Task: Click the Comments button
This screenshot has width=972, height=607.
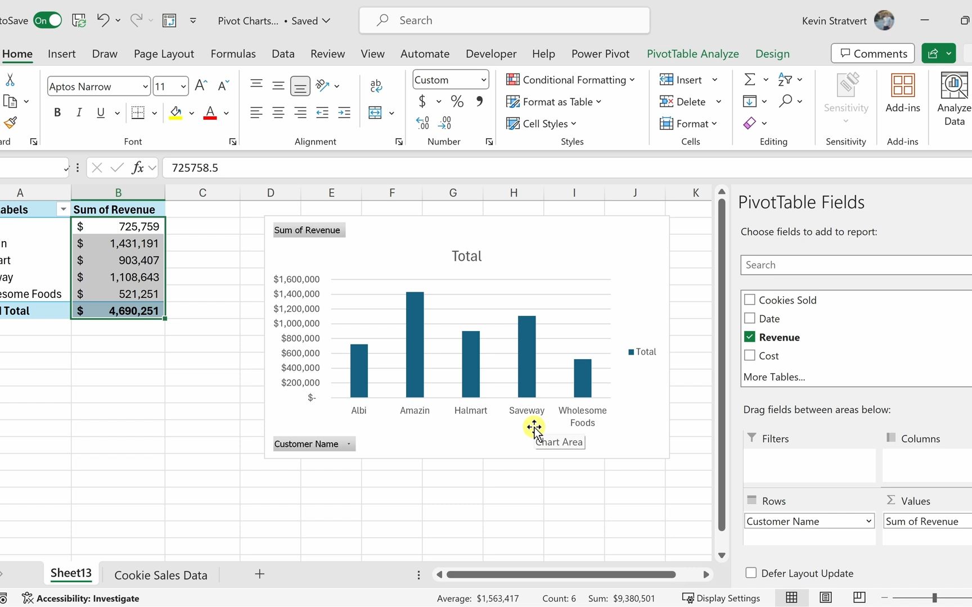Action: [872, 53]
